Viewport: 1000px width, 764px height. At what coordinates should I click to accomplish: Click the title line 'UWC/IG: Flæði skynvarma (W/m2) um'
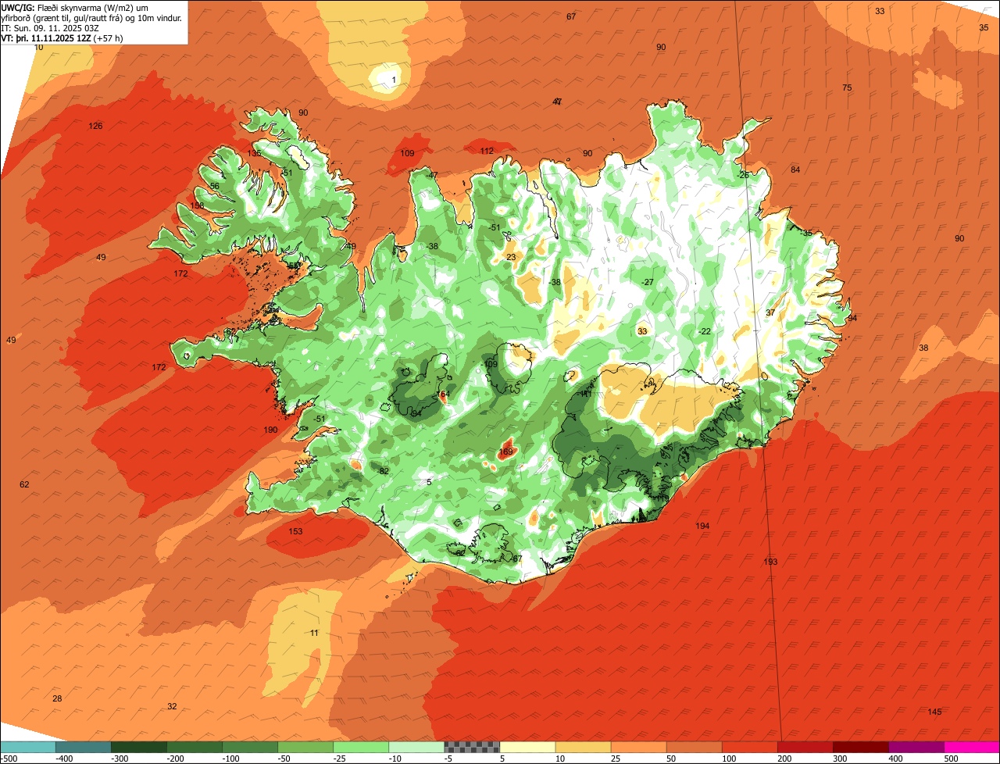click(x=75, y=8)
